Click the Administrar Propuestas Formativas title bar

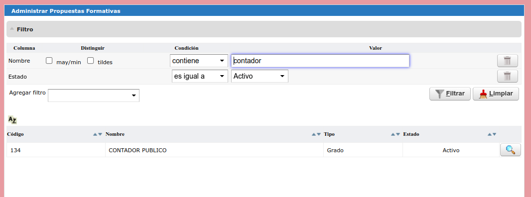point(264,11)
